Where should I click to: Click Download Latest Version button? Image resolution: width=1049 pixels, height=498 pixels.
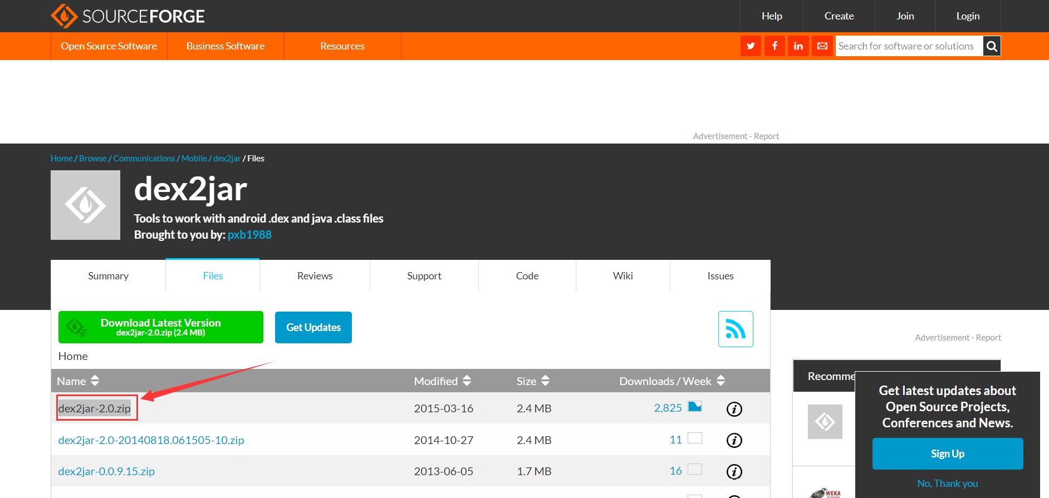tap(161, 327)
